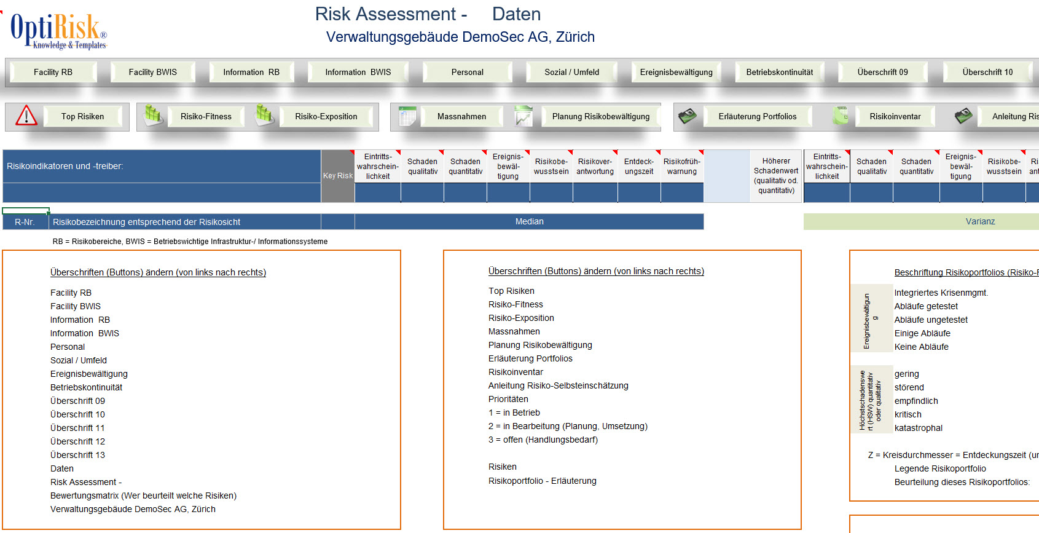Image resolution: width=1039 pixels, height=533 pixels.
Task: Click the bar chart icon beside Risiko-Fitness
Action: [x=153, y=115]
